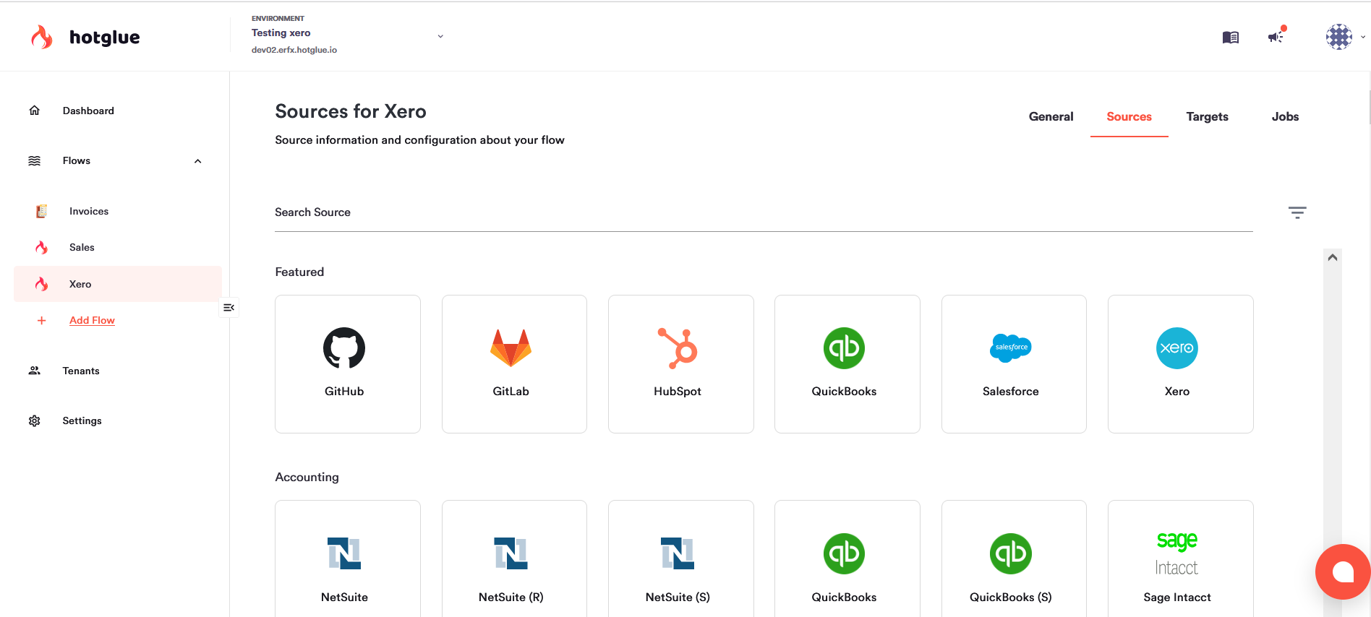Click the Xero flow flame icon

point(41,284)
